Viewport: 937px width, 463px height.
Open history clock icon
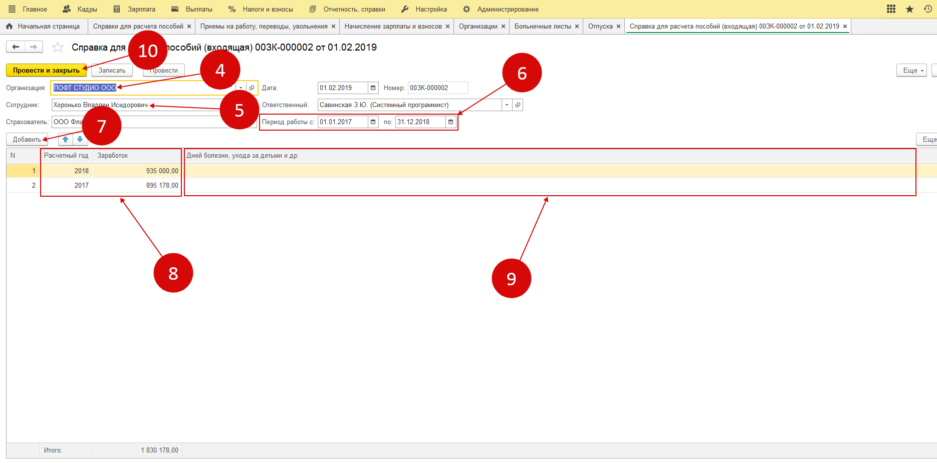tap(927, 9)
